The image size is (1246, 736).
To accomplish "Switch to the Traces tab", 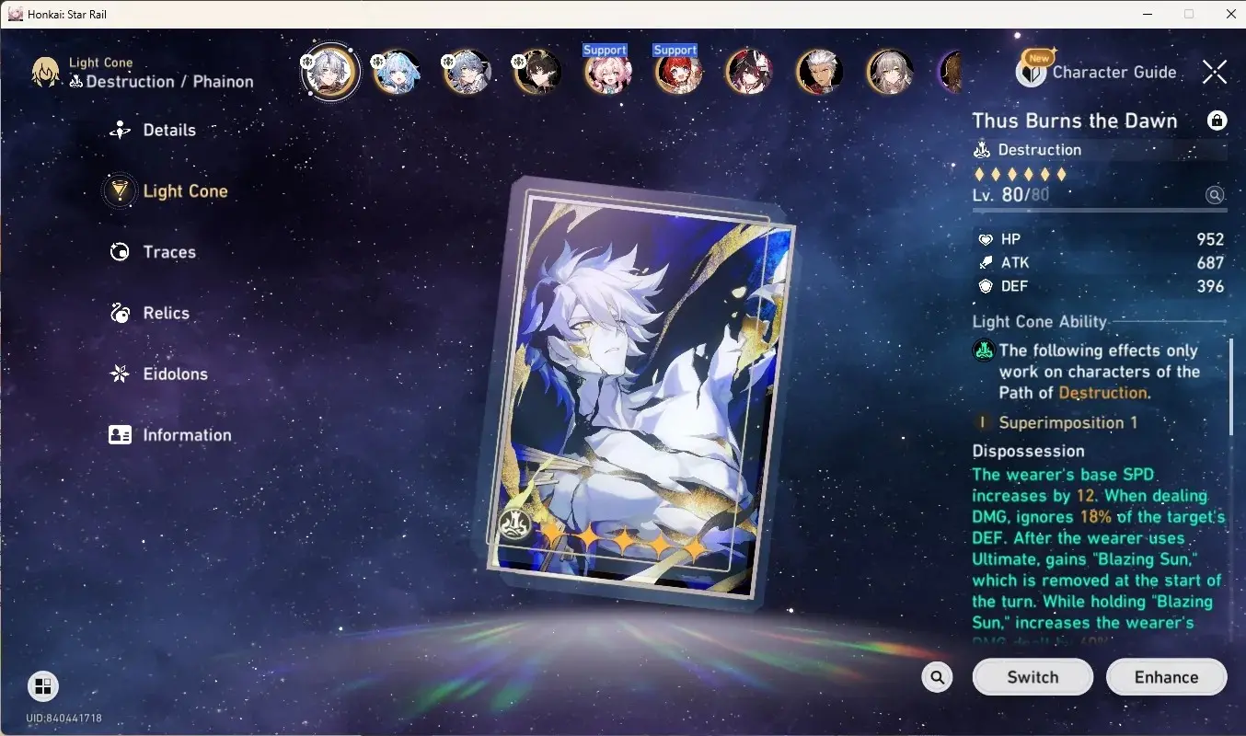I will click(x=153, y=252).
